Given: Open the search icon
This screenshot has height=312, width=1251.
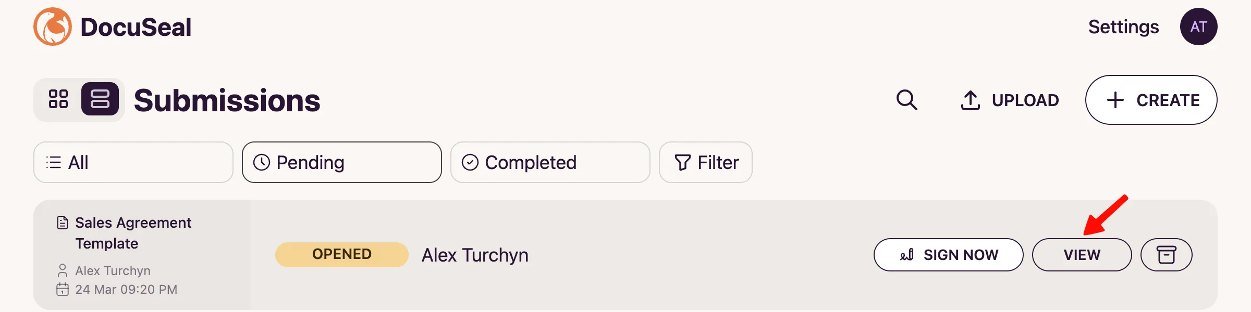Looking at the screenshot, I should (x=907, y=100).
